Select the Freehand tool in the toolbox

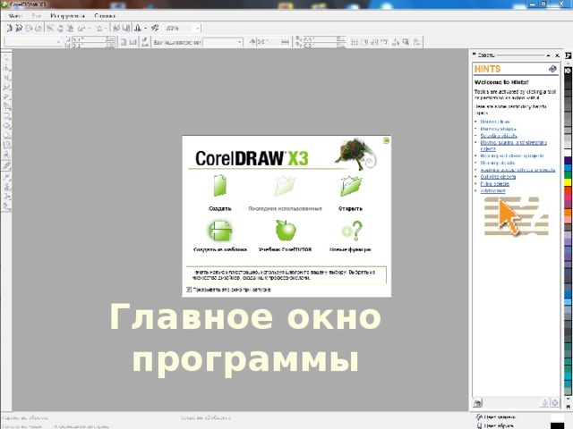click(x=6, y=97)
